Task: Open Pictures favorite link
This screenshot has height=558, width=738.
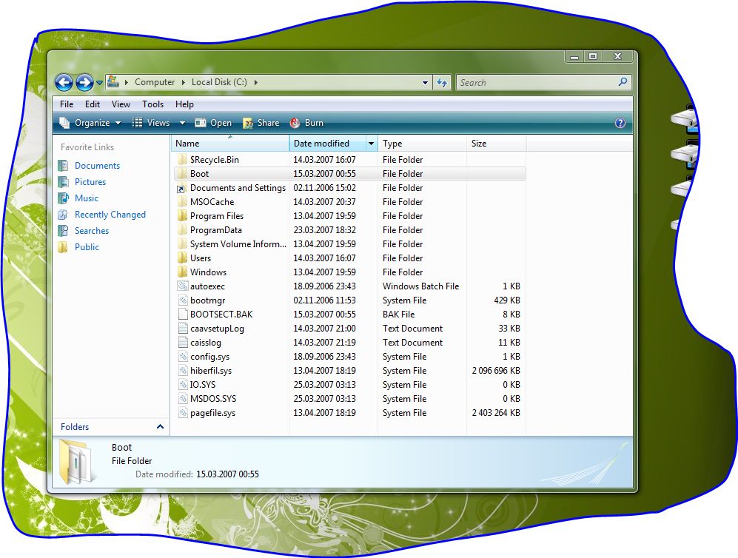Action: (x=90, y=181)
